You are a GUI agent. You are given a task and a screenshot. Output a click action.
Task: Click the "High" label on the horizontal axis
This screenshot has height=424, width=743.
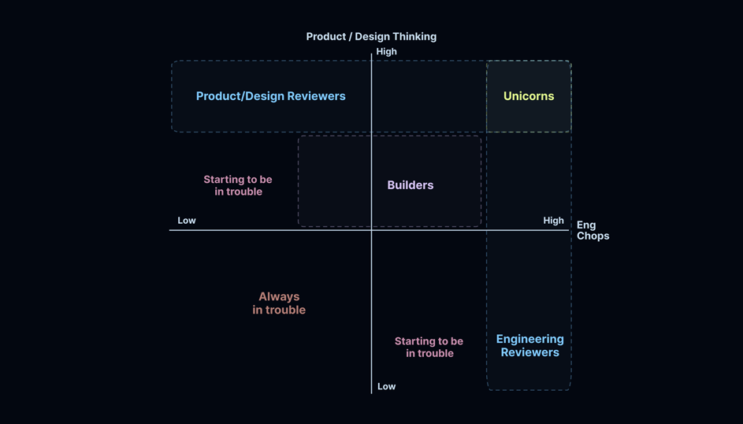pos(553,221)
